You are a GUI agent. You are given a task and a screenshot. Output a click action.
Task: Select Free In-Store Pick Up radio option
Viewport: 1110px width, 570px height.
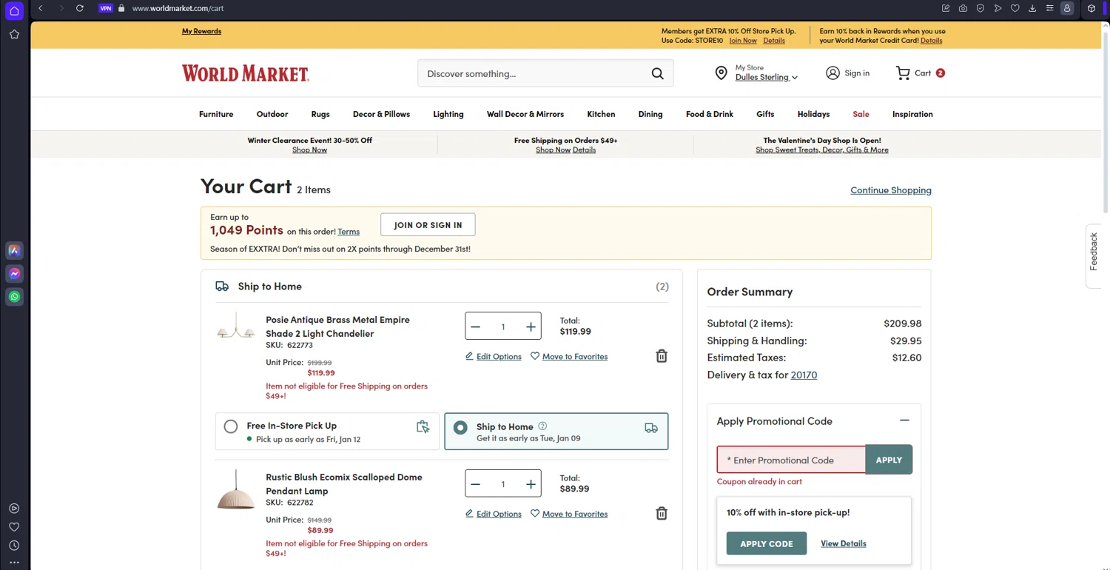tap(231, 426)
